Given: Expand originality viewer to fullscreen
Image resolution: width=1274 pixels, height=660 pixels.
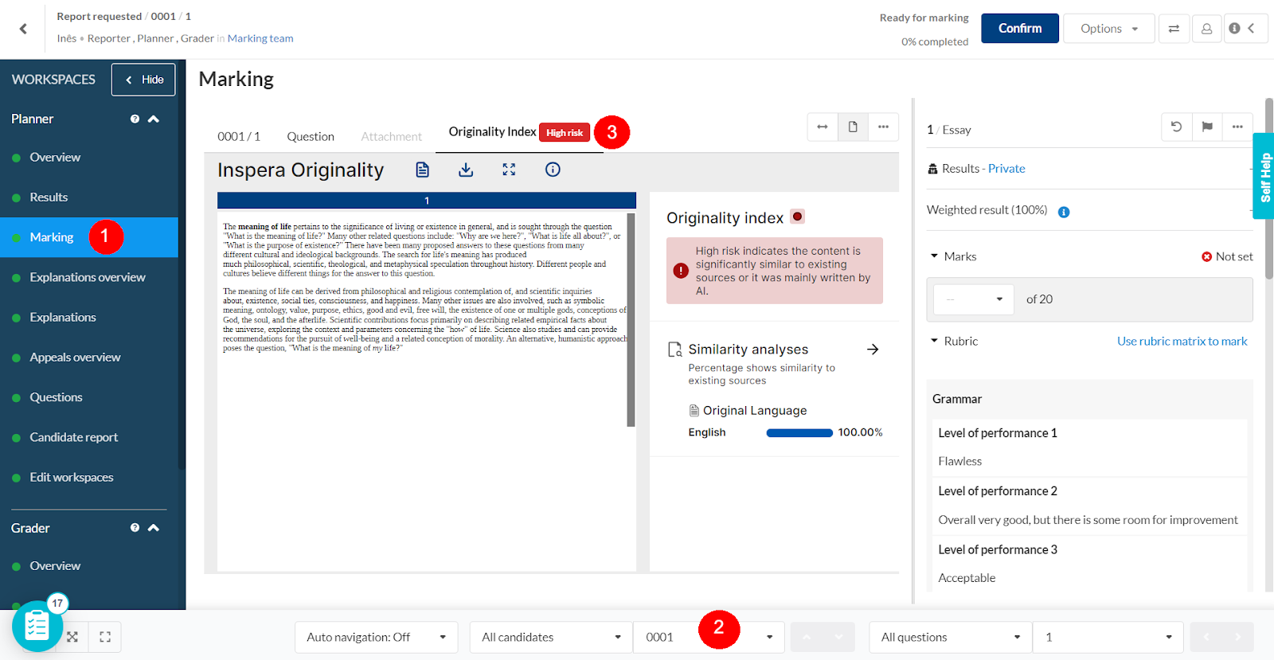Looking at the screenshot, I should coord(509,170).
